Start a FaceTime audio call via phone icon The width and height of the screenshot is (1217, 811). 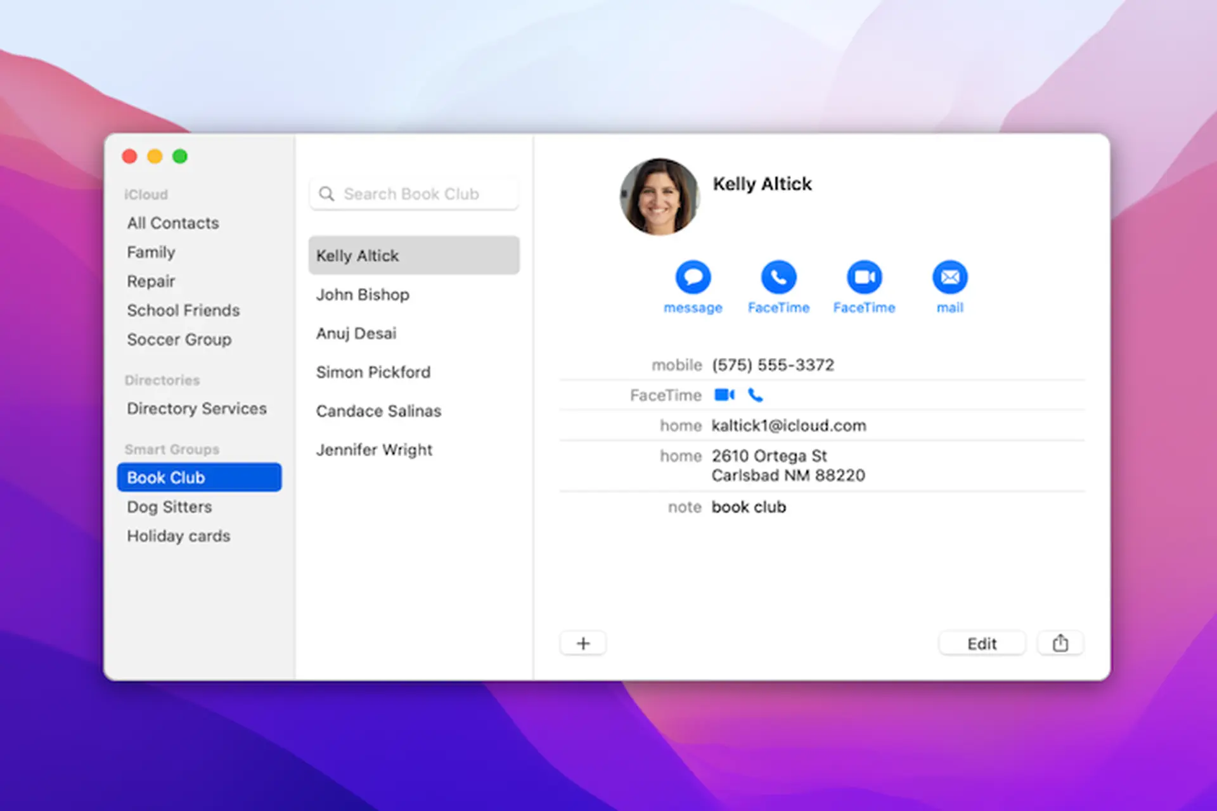coord(779,277)
